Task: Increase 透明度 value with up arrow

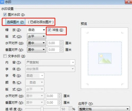Action: [x=70, y=108]
